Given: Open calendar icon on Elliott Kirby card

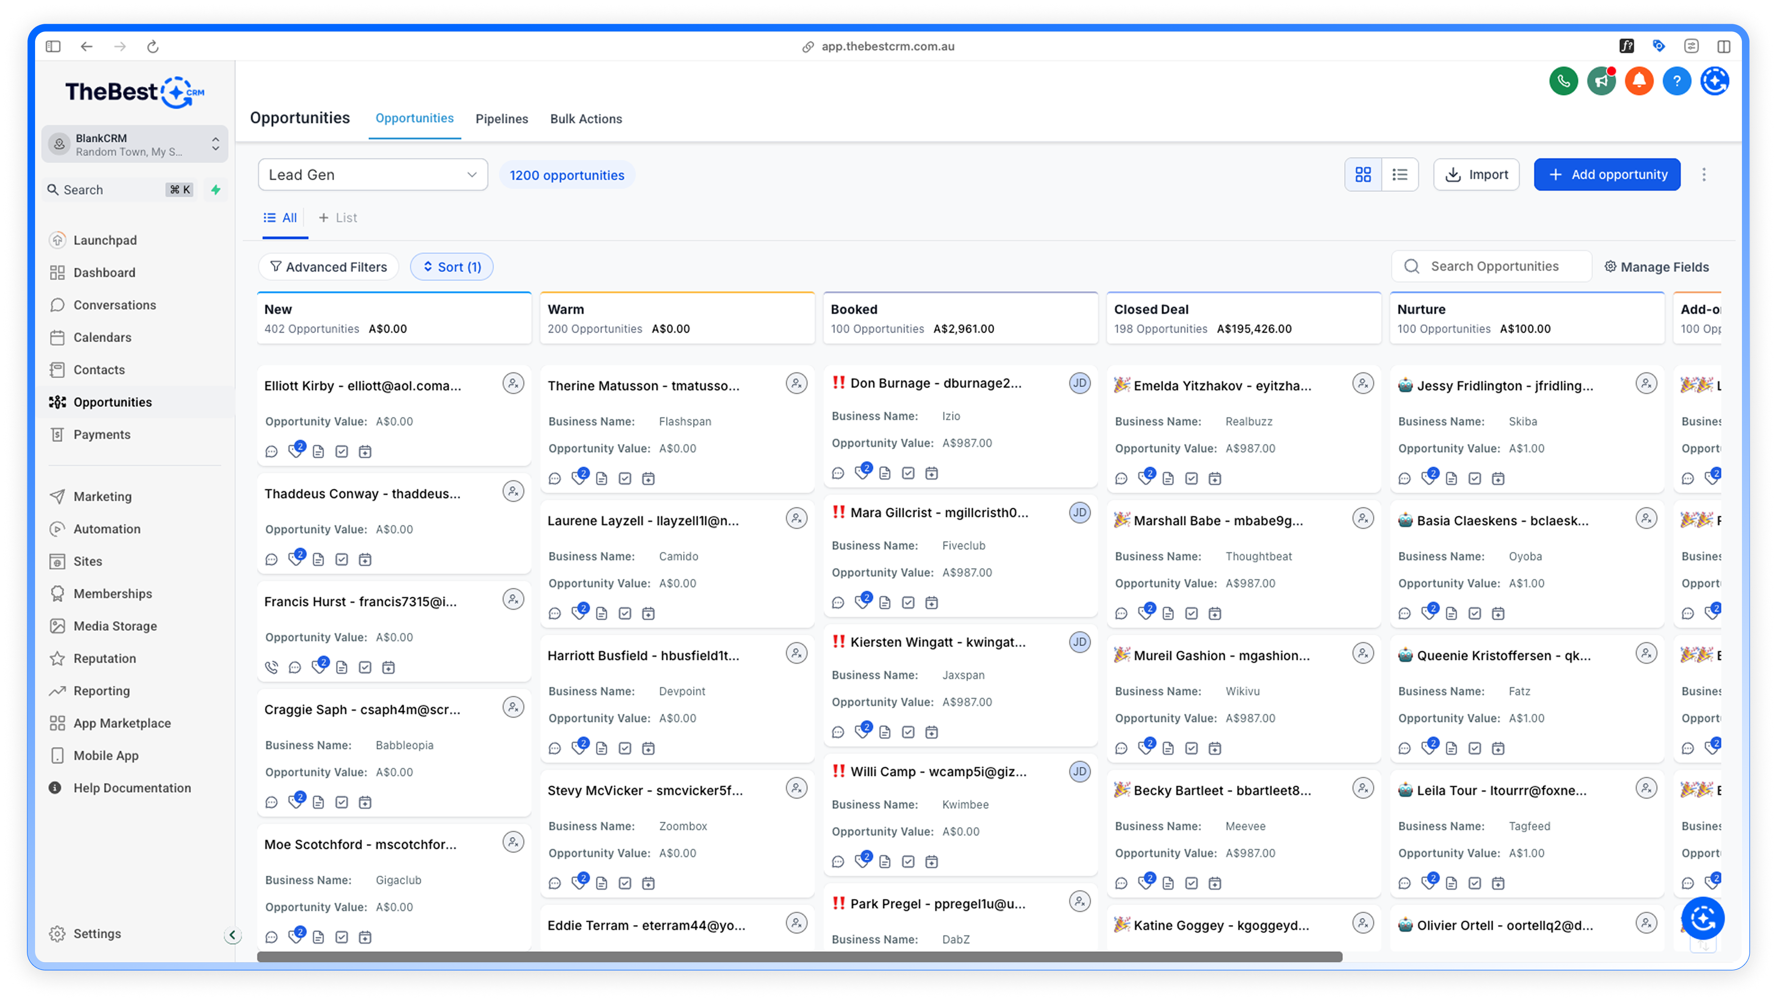Looking at the screenshot, I should (365, 451).
